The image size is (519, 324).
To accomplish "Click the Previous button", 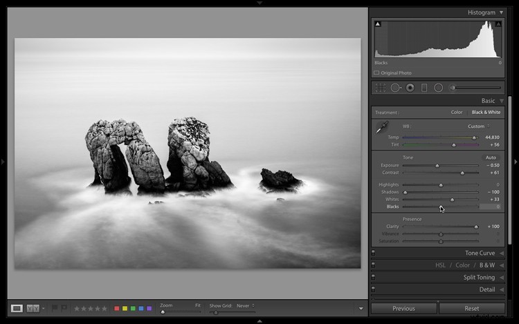I will pos(404,309).
